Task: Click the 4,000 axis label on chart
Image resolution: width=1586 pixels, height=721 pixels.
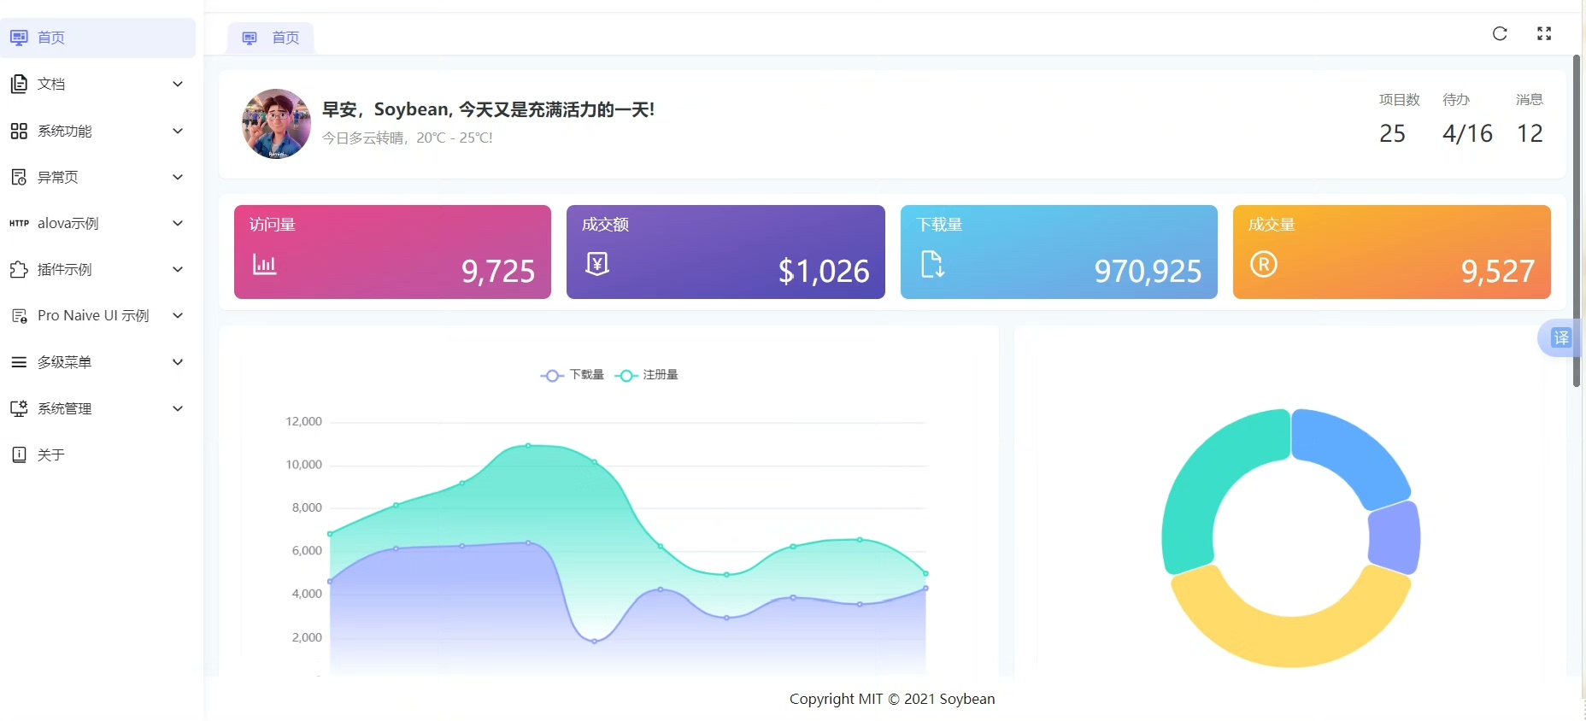Action: (x=307, y=594)
